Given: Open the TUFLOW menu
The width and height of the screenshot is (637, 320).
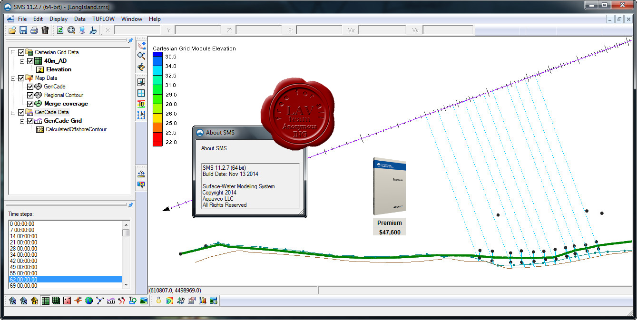Looking at the screenshot, I should [x=104, y=19].
